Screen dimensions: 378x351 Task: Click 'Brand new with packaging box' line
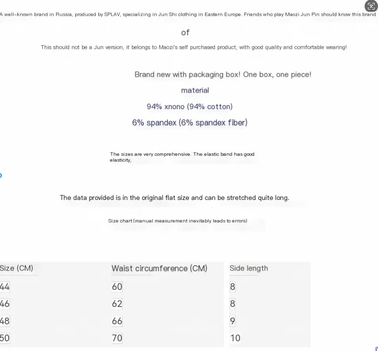pos(223,74)
